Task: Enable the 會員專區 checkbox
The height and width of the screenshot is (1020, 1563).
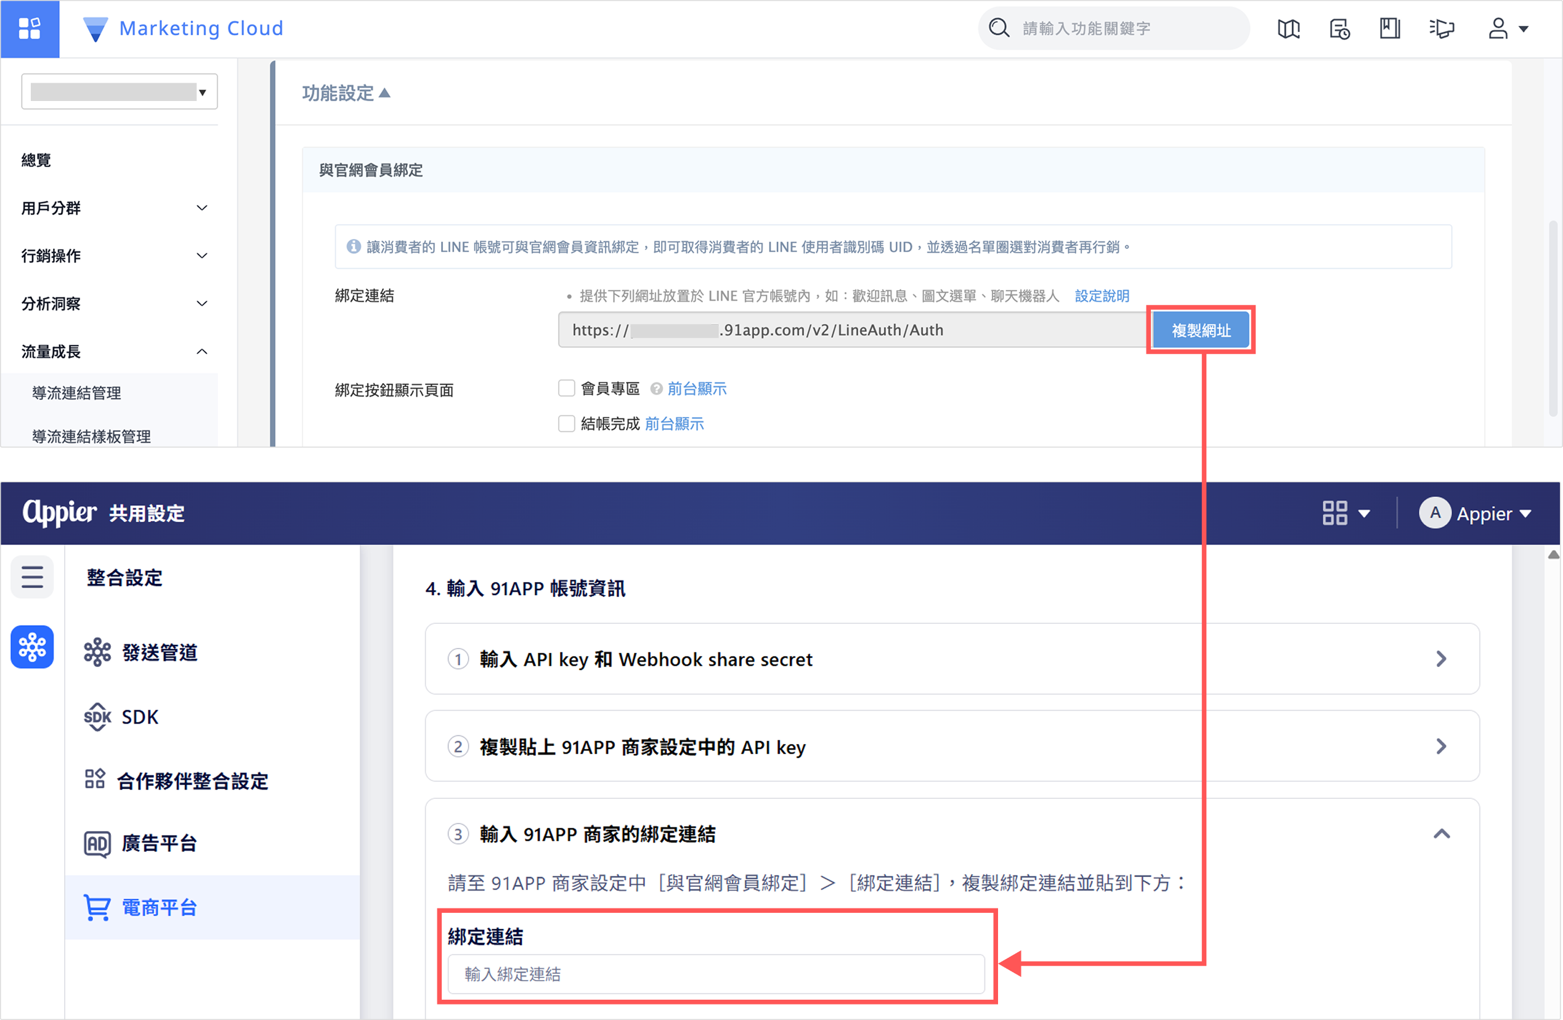Action: click(567, 389)
